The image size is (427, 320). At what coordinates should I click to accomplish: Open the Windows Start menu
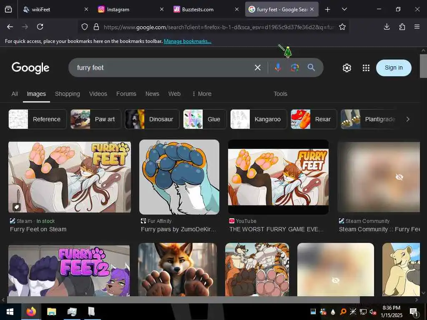pos(10,312)
